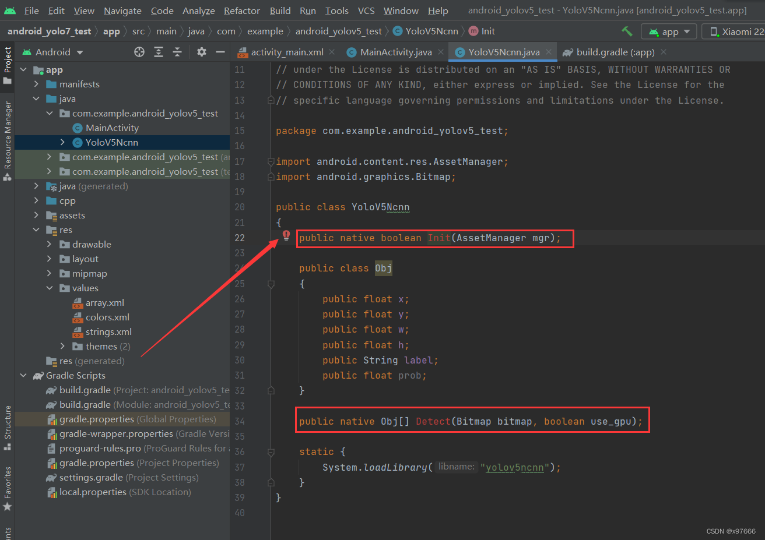Click the Init method name on line 22
The width and height of the screenshot is (765, 540).
click(x=439, y=238)
